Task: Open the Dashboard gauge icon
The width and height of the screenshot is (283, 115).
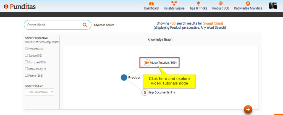Action: (x=151, y=4)
